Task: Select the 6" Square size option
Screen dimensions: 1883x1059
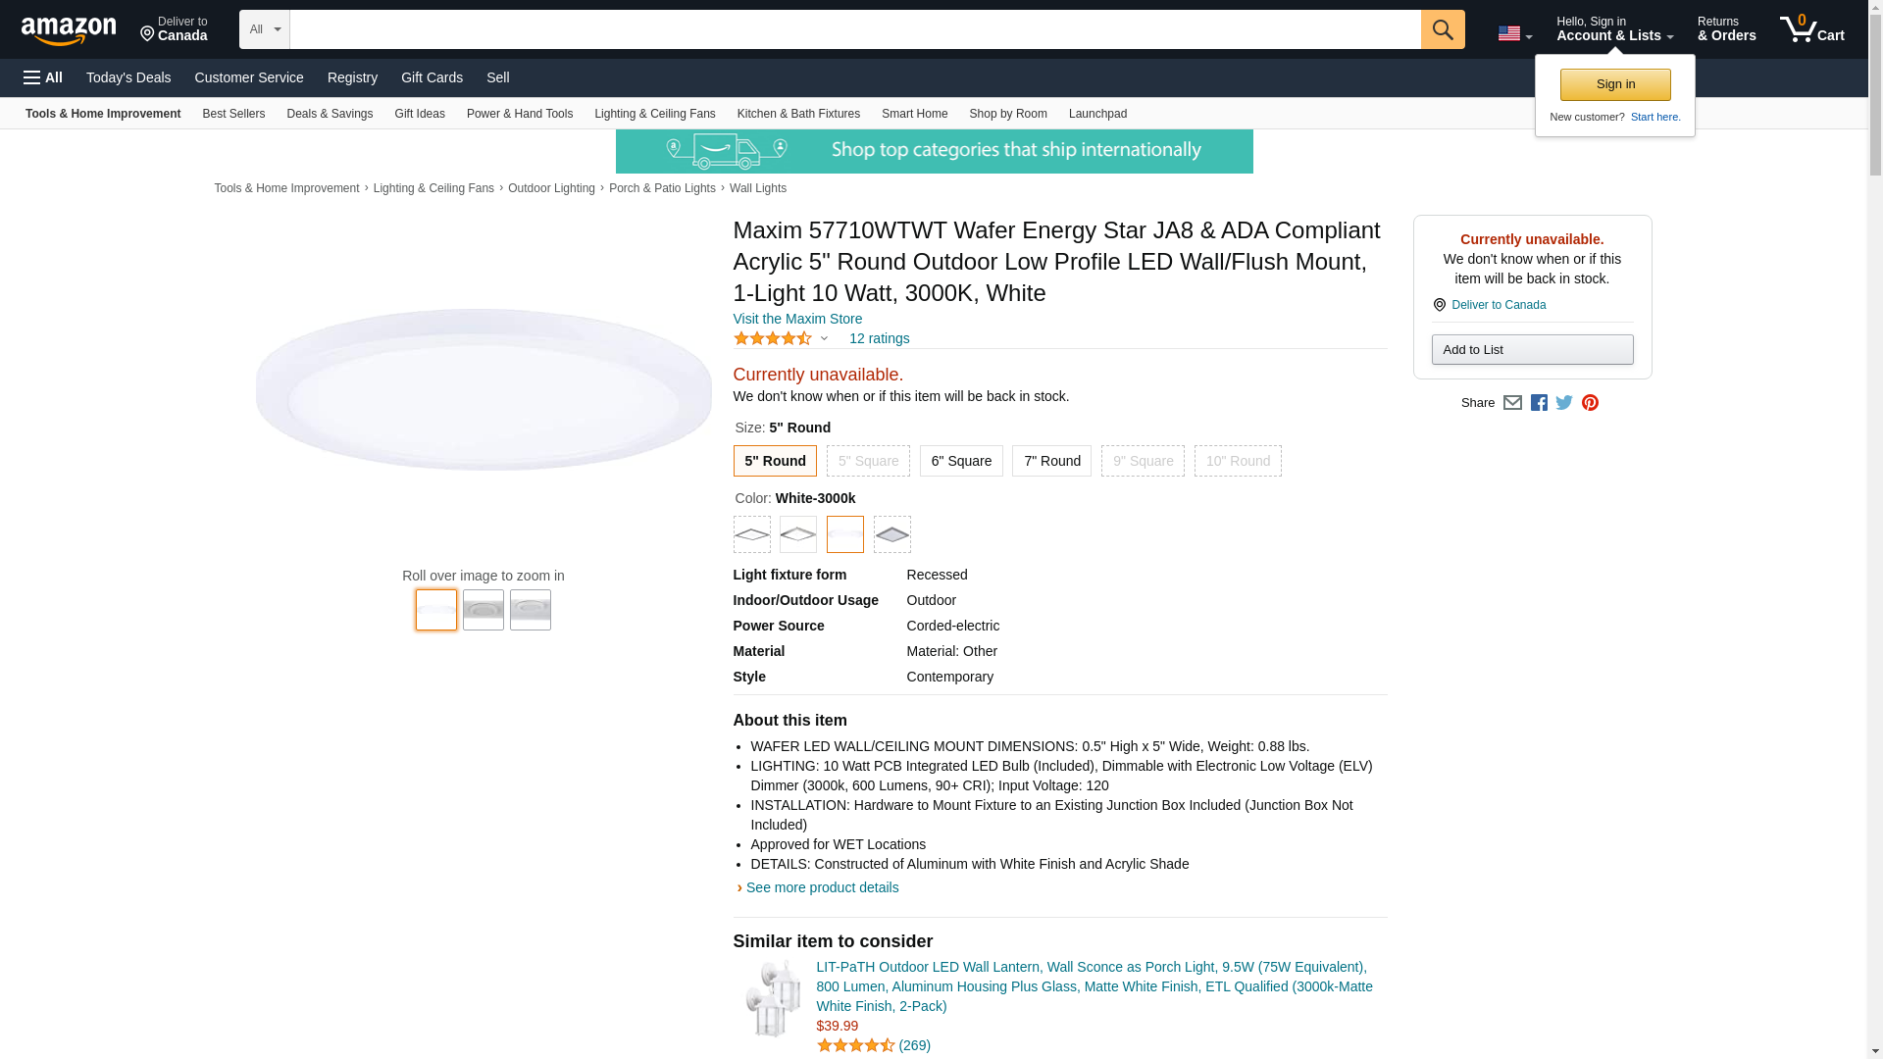Action: point(960,461)
